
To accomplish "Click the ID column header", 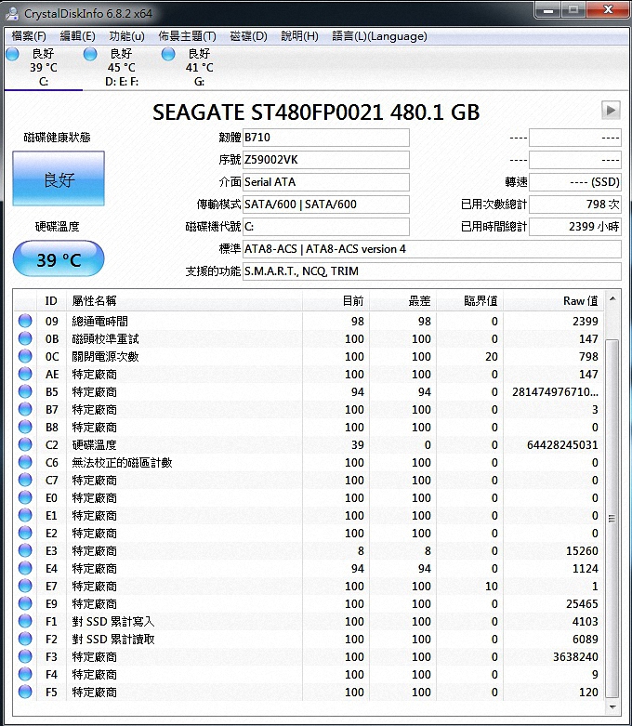I will pyautogui.click(x=51, y=301).
